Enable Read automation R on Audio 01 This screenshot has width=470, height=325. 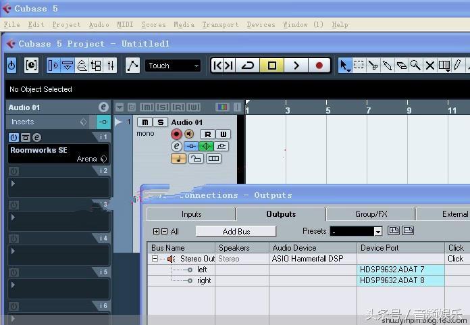point(207,134)
